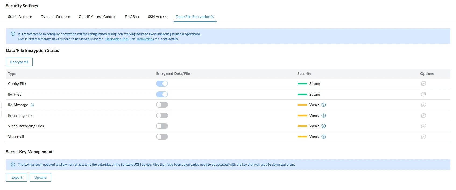
Task: Open the Fail2Ban tab
Action: click(x=132, y=17)
